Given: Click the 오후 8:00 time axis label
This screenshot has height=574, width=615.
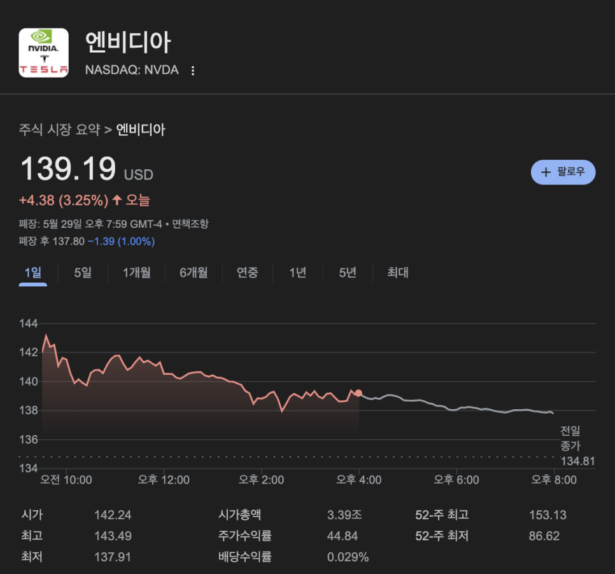Looking at the screenshot, I should pyautogui.click(x=554, y=480).
